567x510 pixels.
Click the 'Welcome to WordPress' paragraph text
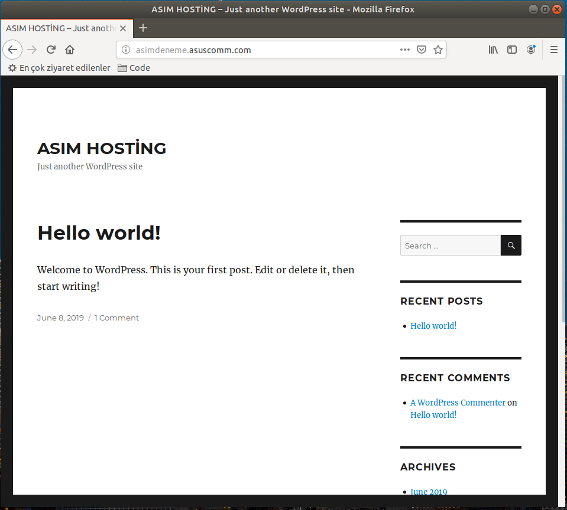tap(196, 278)
